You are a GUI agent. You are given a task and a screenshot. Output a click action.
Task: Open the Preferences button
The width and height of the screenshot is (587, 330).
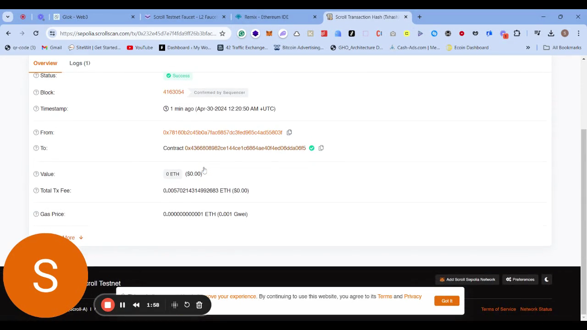click(520, 280)
